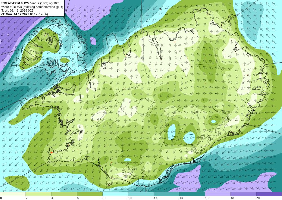
Task: Click the VT: Sun. 14.12.2025 00Z line
Action: click(24, 14)
